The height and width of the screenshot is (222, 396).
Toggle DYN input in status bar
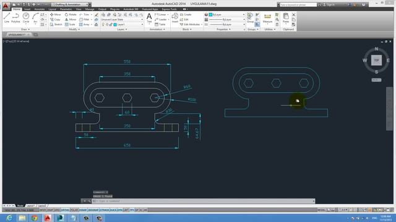(x=119, y=210)
